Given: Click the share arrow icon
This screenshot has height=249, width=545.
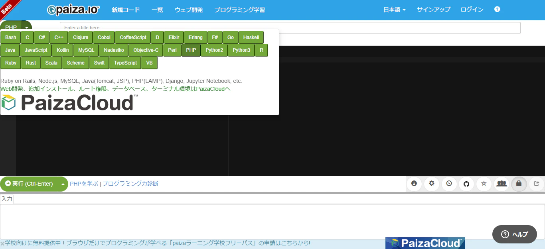Looking at the screenshot, I should (x=537, y=184).
